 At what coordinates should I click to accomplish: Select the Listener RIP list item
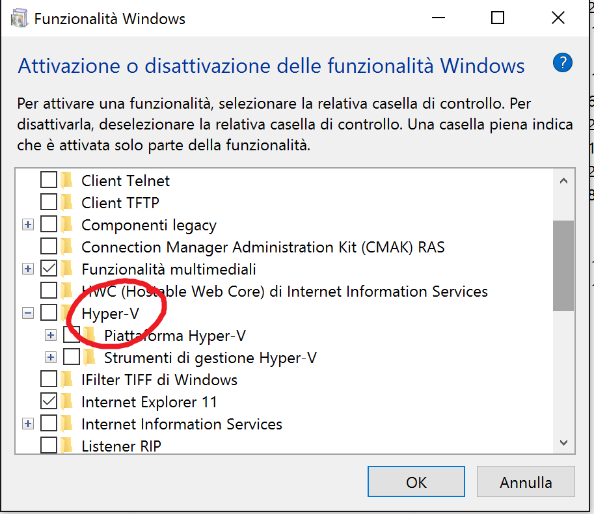click(x=121, y=446)
